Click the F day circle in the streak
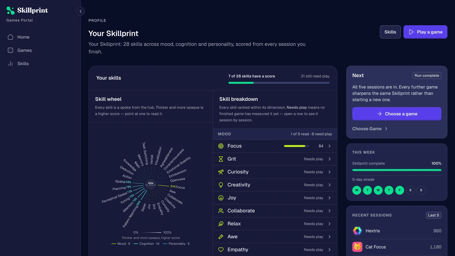The width and height of the screenshot is (455, 256). 400,190
